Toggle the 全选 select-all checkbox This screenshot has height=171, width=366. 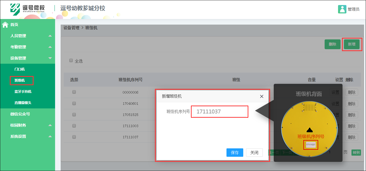71,60
